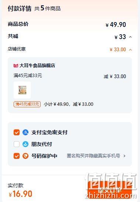
Task: Click the 店铺优惠 ¥33.00 amount
Action: 118,50
